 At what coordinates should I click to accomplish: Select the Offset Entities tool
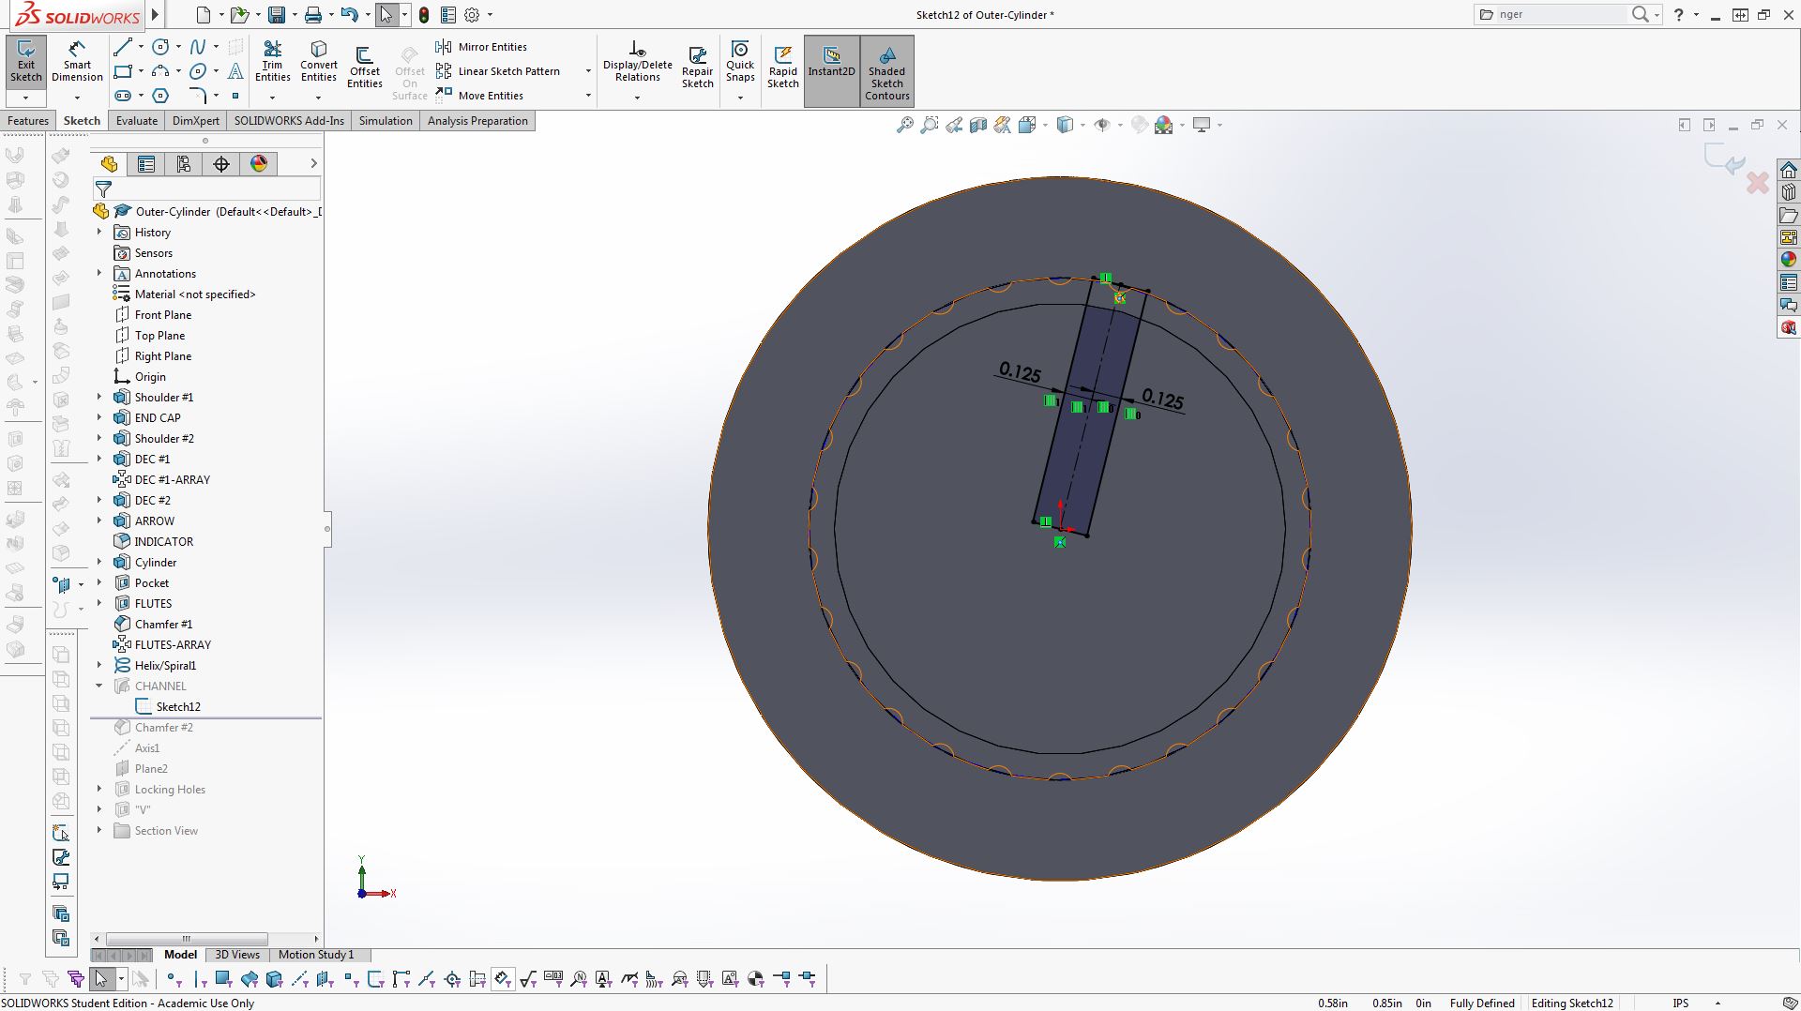[365, 68]
